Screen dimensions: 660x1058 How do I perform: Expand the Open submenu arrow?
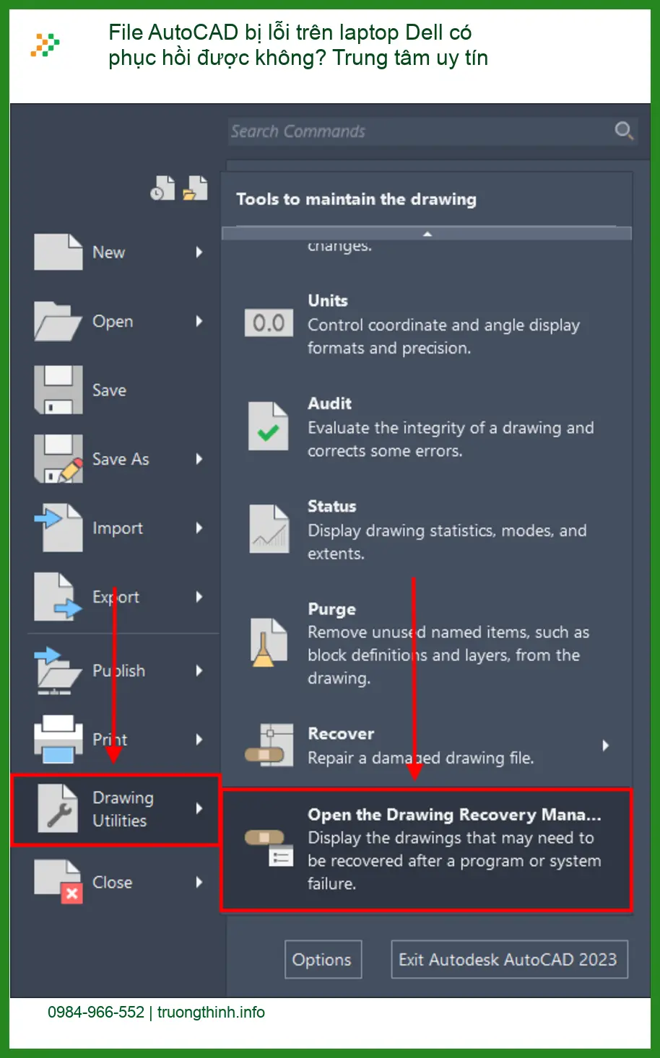199,321
